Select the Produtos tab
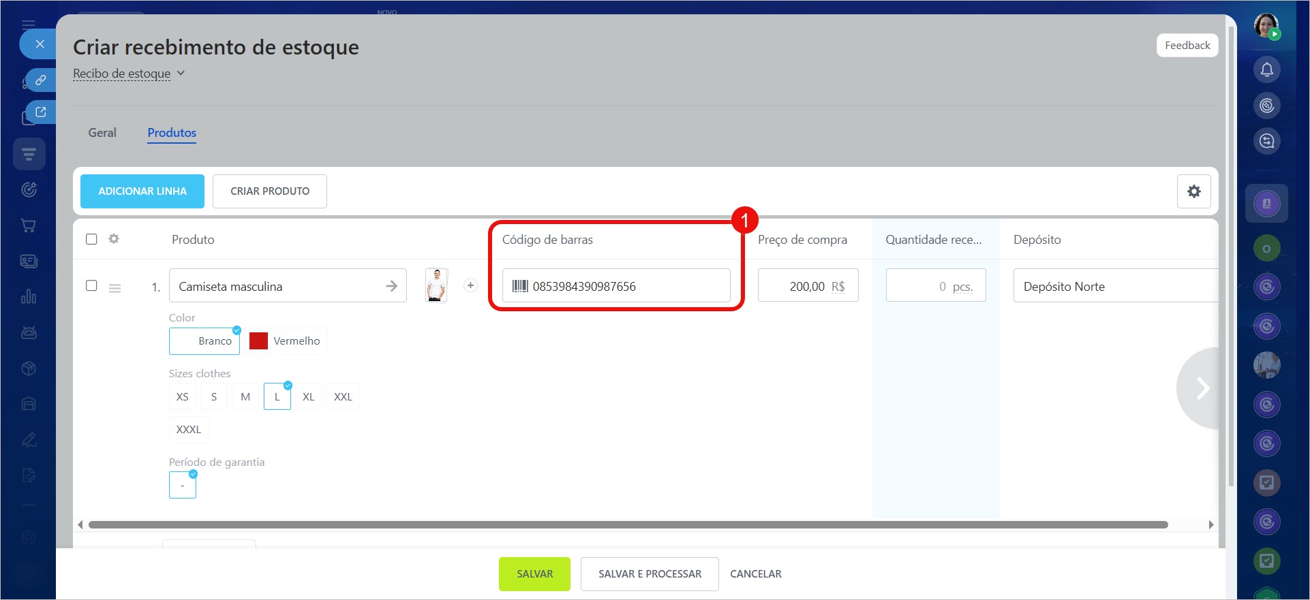 click(x=172, y=133)
